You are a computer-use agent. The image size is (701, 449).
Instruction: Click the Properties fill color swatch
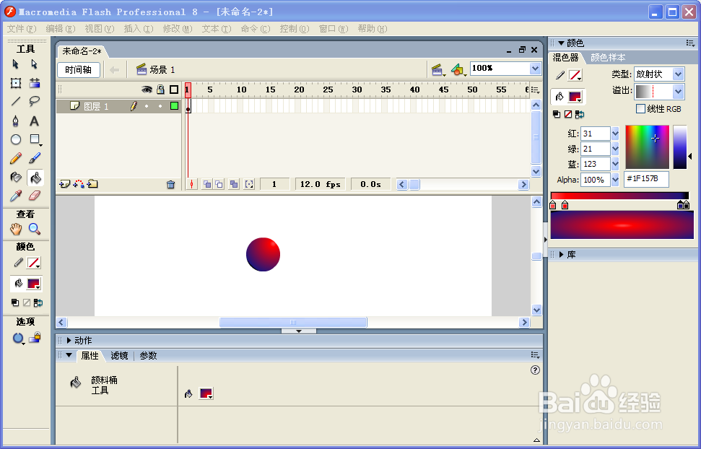pyautogui.click(x=206, y=393)
